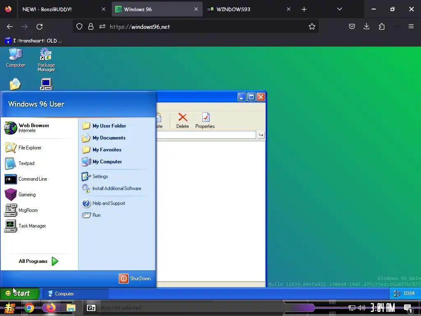Open My User Folder
The width and height of the screenshot is (421, 316).
click(104, 126)
